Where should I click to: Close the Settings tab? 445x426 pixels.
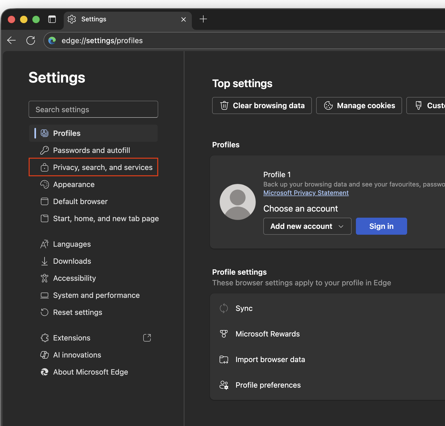(184, 19)
